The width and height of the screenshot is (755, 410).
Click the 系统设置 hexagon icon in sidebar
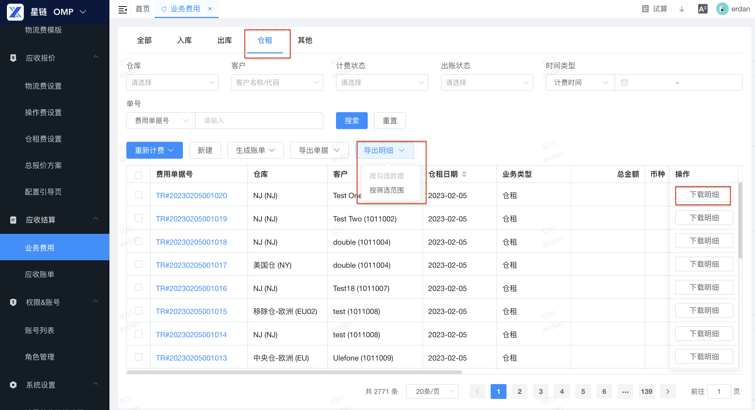click(x=13, y=385)
